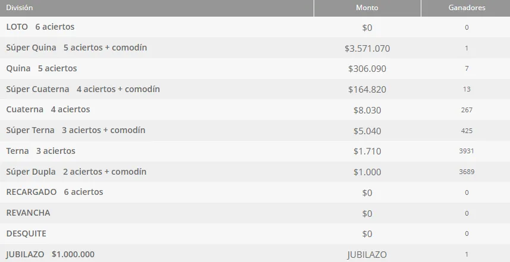Click the Quina 5 aciertos label
This screenshot has height=262, width=510.
(x=41, y=68)
